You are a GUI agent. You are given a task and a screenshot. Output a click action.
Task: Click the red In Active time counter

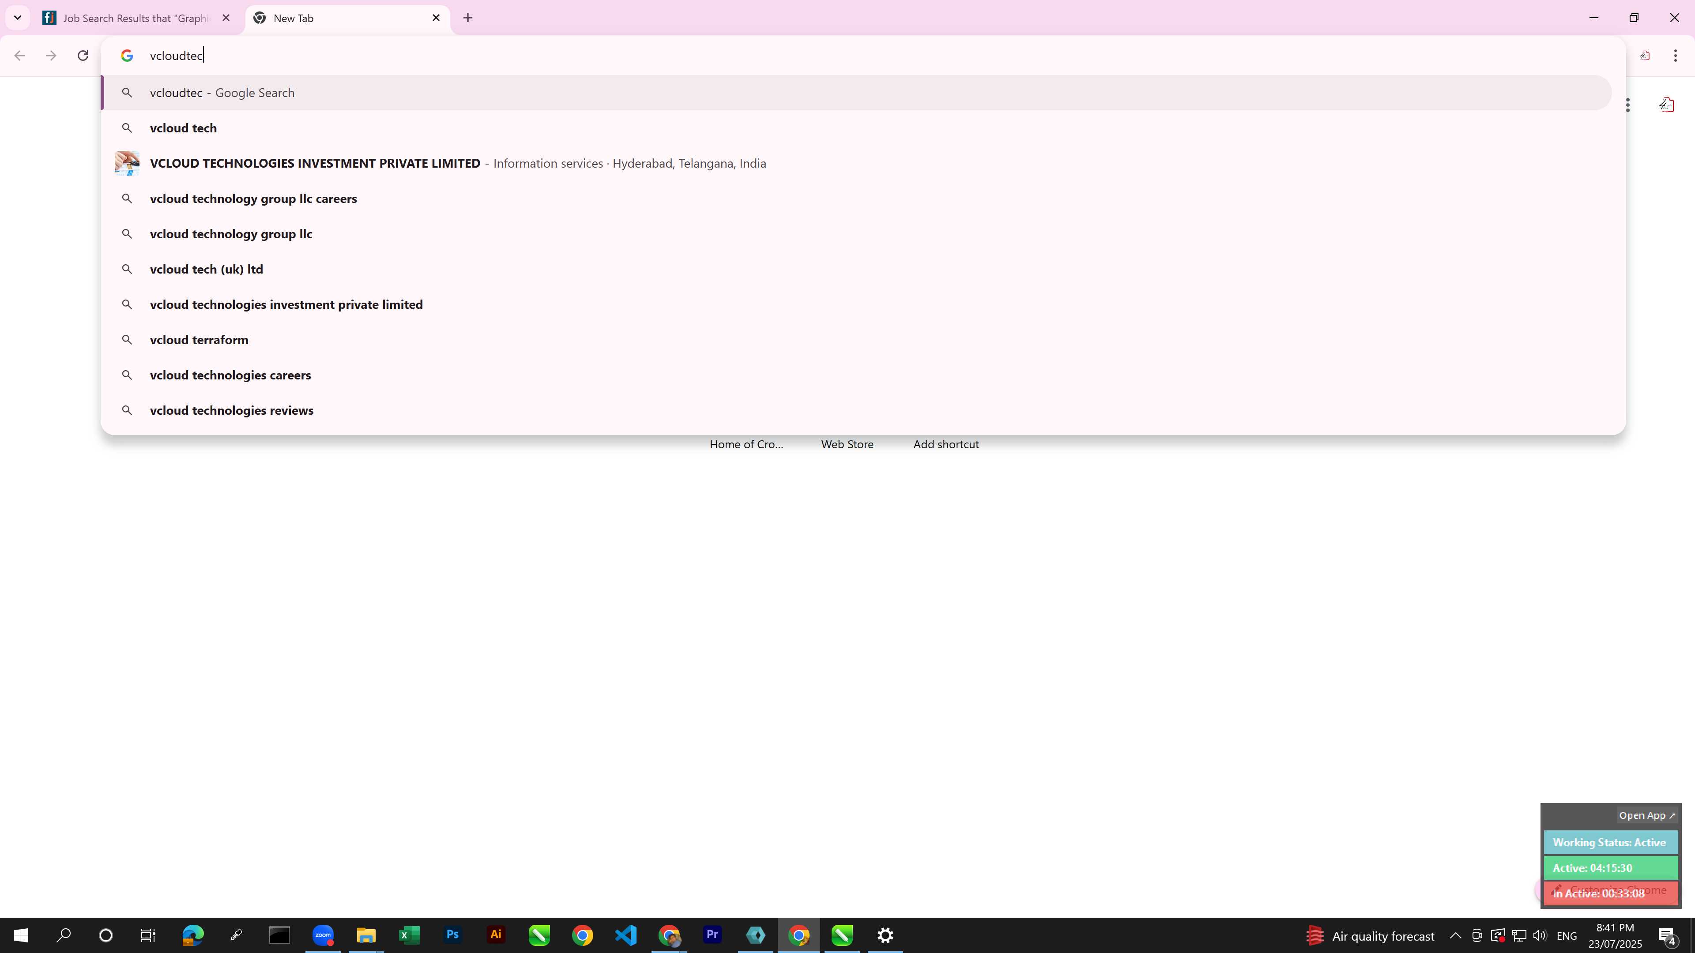(x=1610, y=893)
